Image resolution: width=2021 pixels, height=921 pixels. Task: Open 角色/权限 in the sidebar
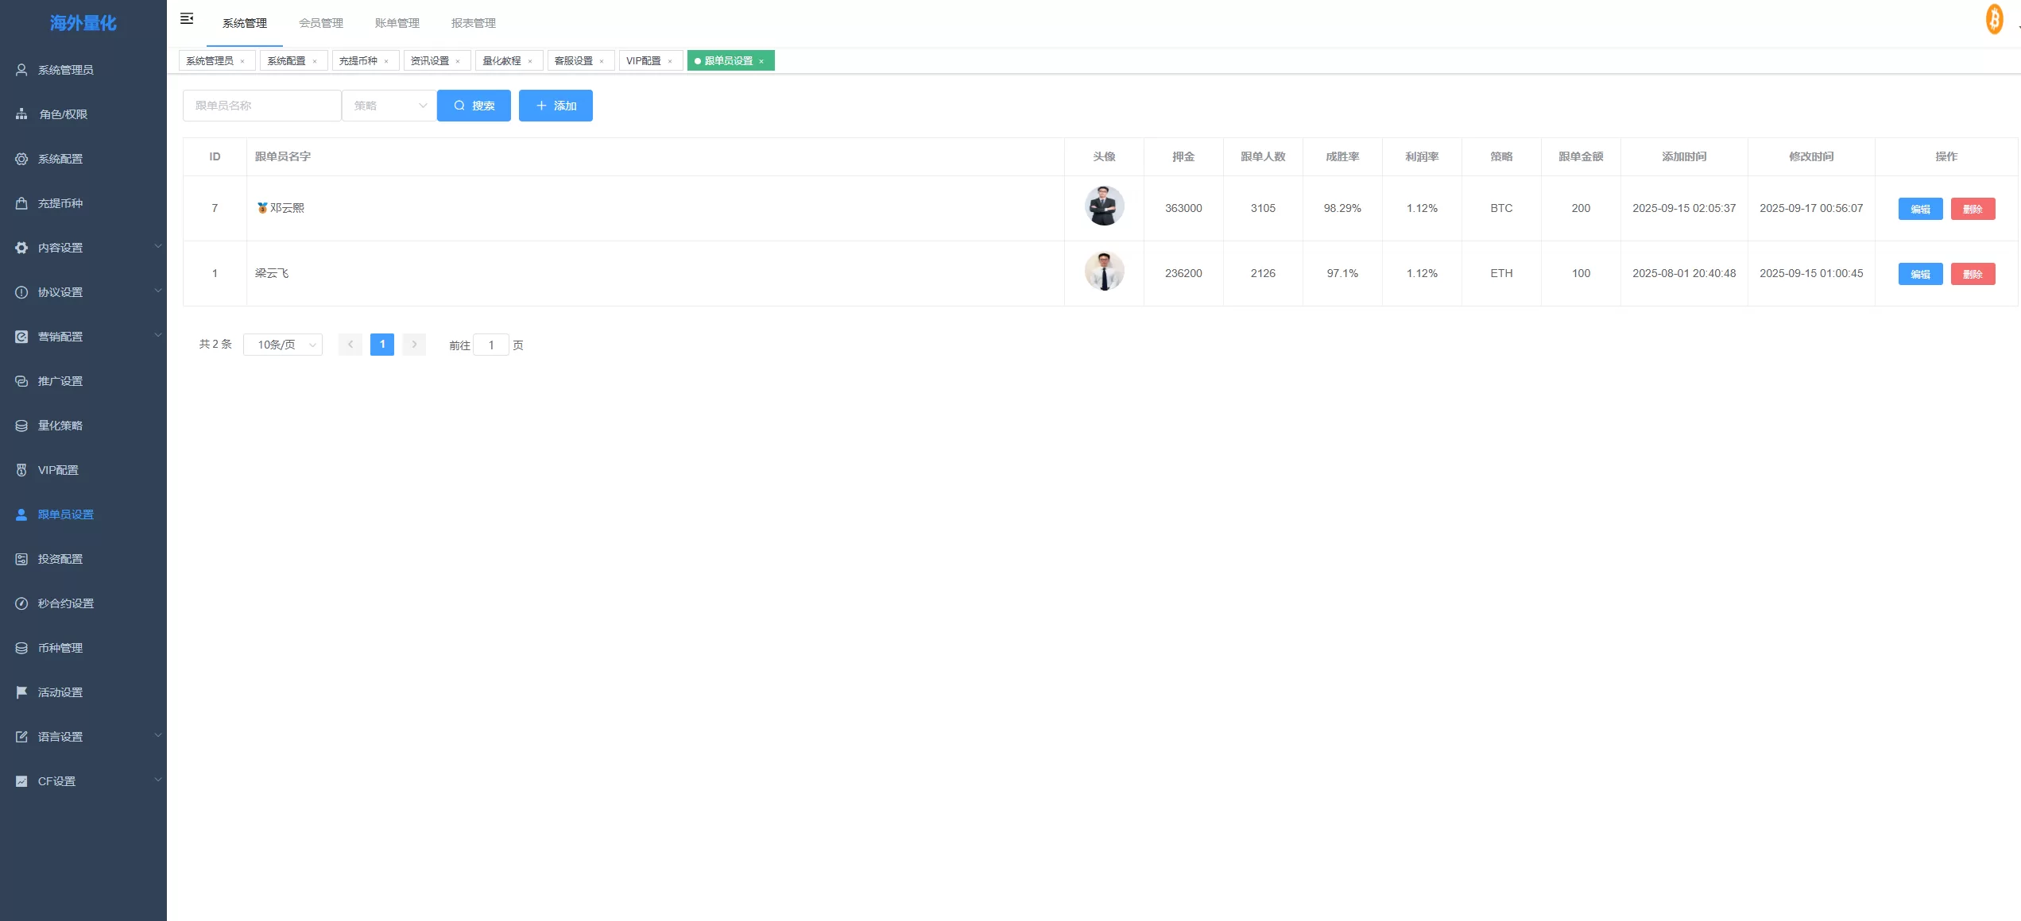[63, 114]
